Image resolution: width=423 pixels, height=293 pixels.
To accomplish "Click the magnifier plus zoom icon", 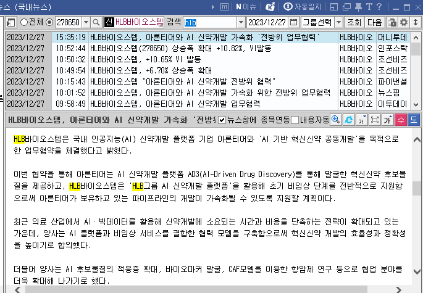I will (x=335, y=120).
